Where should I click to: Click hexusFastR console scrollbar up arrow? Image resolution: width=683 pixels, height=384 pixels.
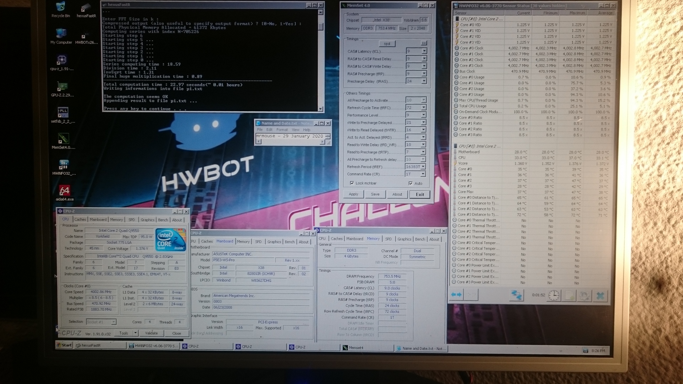321,12
